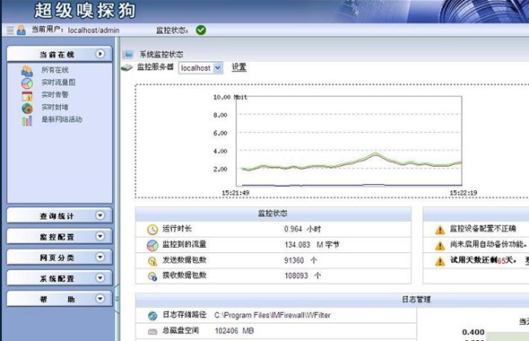Click the 接收数据包数 icon
The width and height of the screenshot is (529, 341).
(152, 276)
